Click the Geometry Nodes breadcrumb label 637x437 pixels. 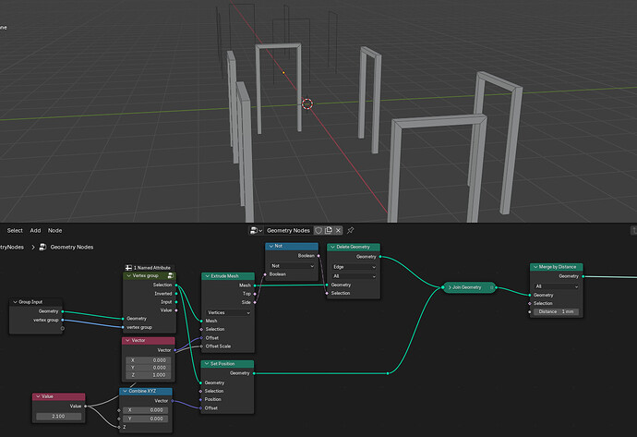pyautogui.click(x=72, y=248)
